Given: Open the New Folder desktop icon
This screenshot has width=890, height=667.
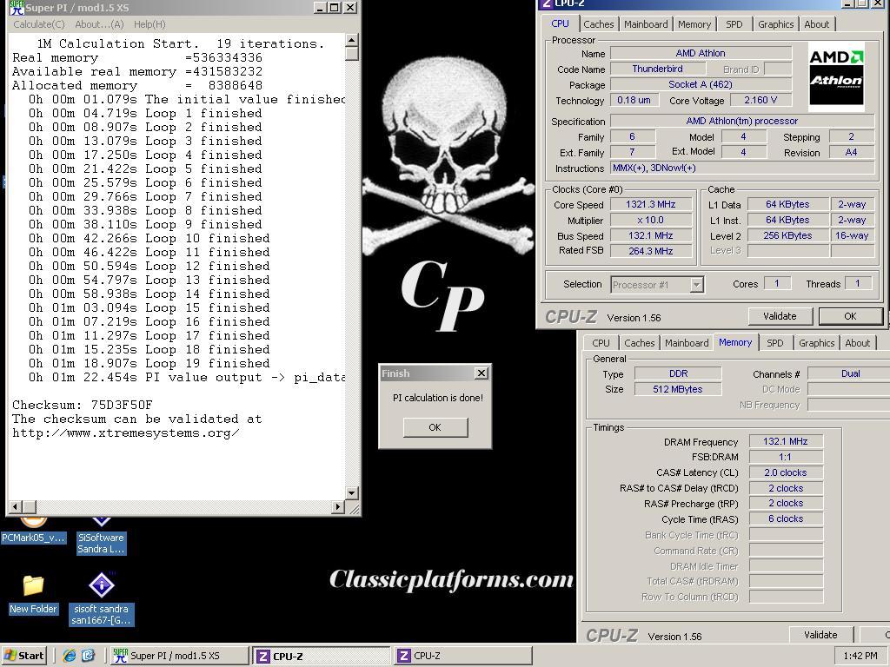Looking at the screenshot, I should click(x=33, y=594).
